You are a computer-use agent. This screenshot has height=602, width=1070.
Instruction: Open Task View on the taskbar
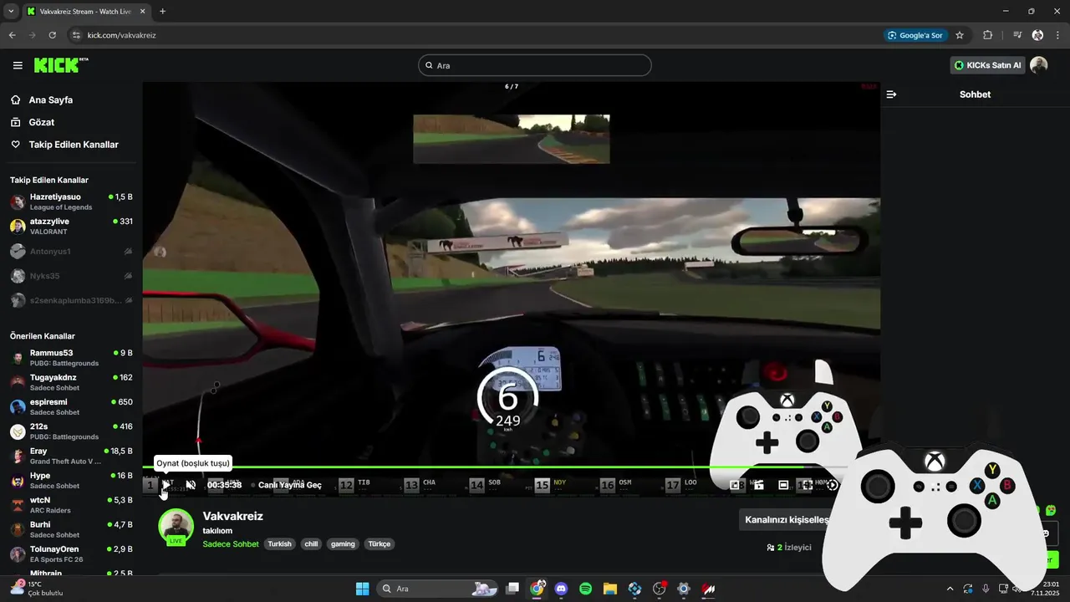(x=512, y=589)
